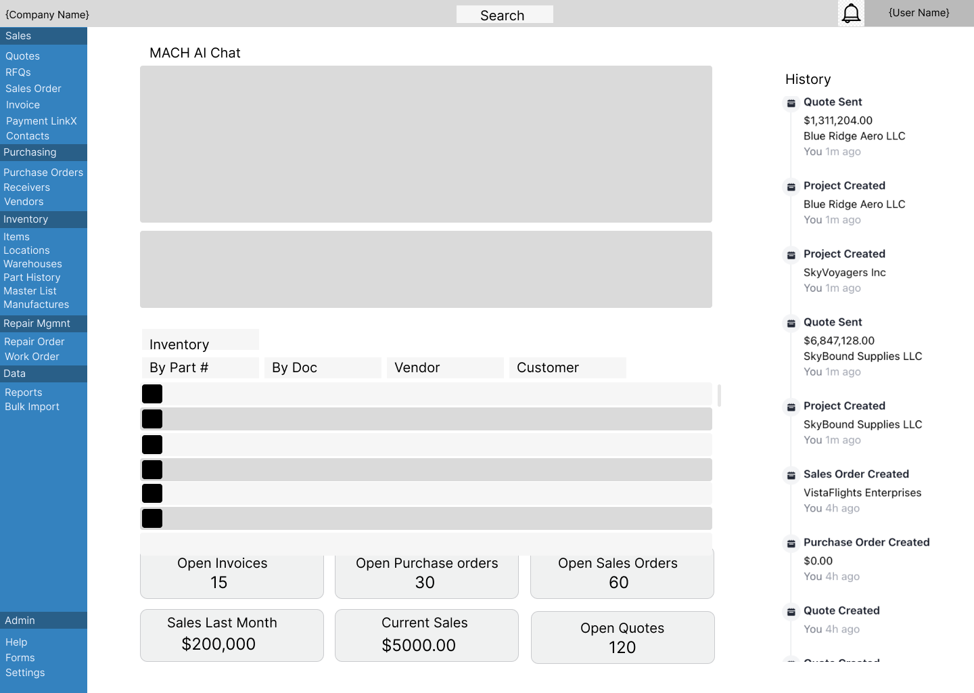Screen dimensions: 974x693
Task: Open Sales Order in sidebar
Action: tap(33, 89)
